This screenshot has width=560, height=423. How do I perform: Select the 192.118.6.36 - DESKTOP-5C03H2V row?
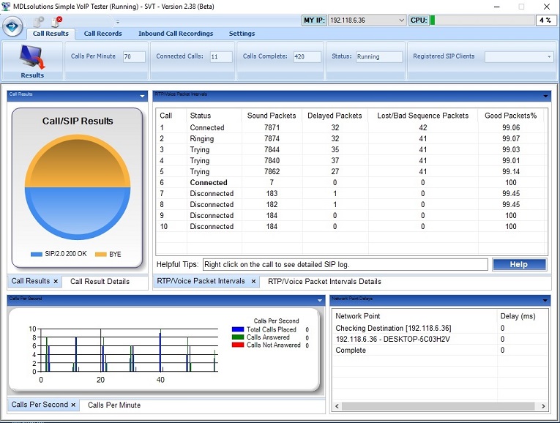click(440, 339)
